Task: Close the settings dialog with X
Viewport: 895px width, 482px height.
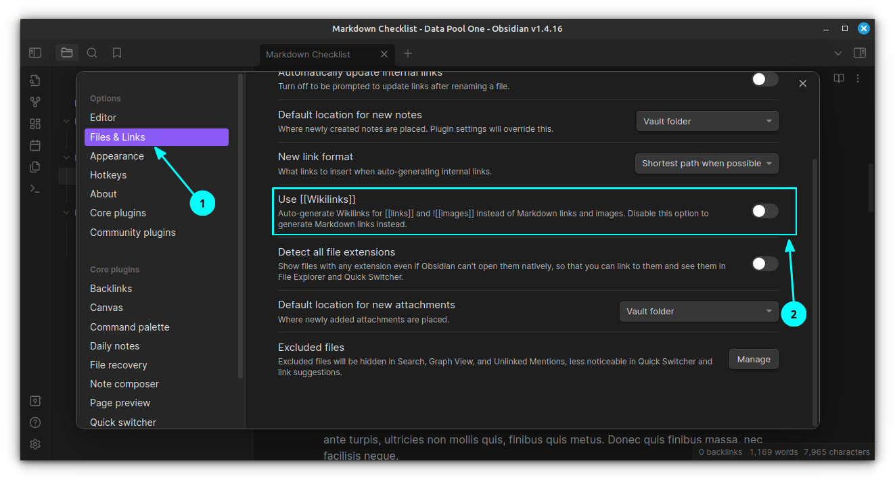Action: point(802,83)
